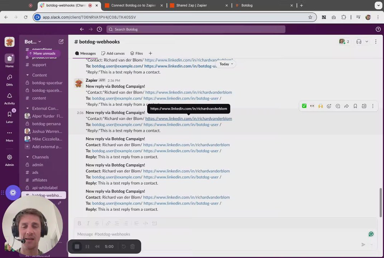Go forward in Slack history

(x=91, y=29)
